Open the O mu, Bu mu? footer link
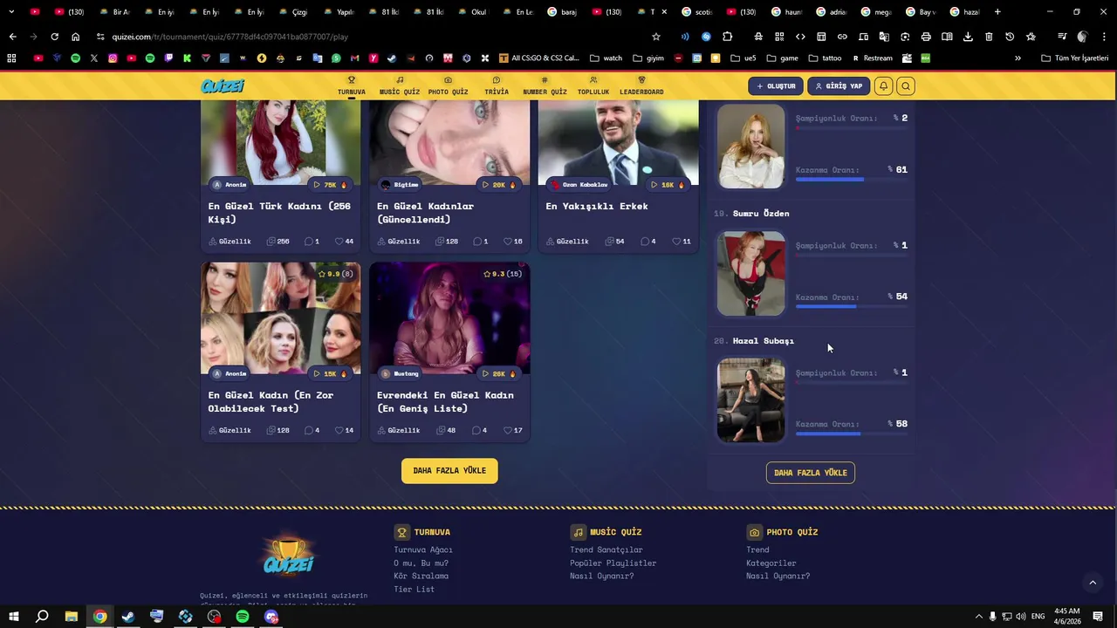Viewport: 1117px width, 628px height. pyautogui.click(x=421, y=563)
